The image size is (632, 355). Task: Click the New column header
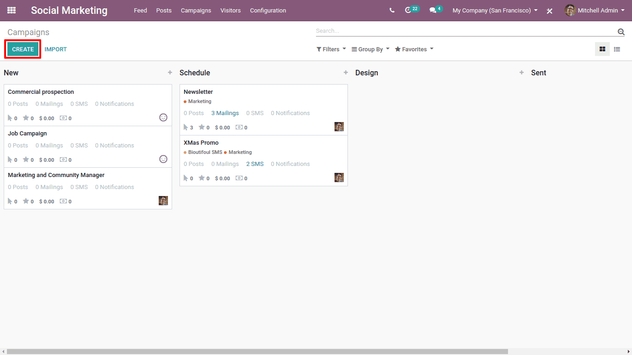(x=11, y=73)
